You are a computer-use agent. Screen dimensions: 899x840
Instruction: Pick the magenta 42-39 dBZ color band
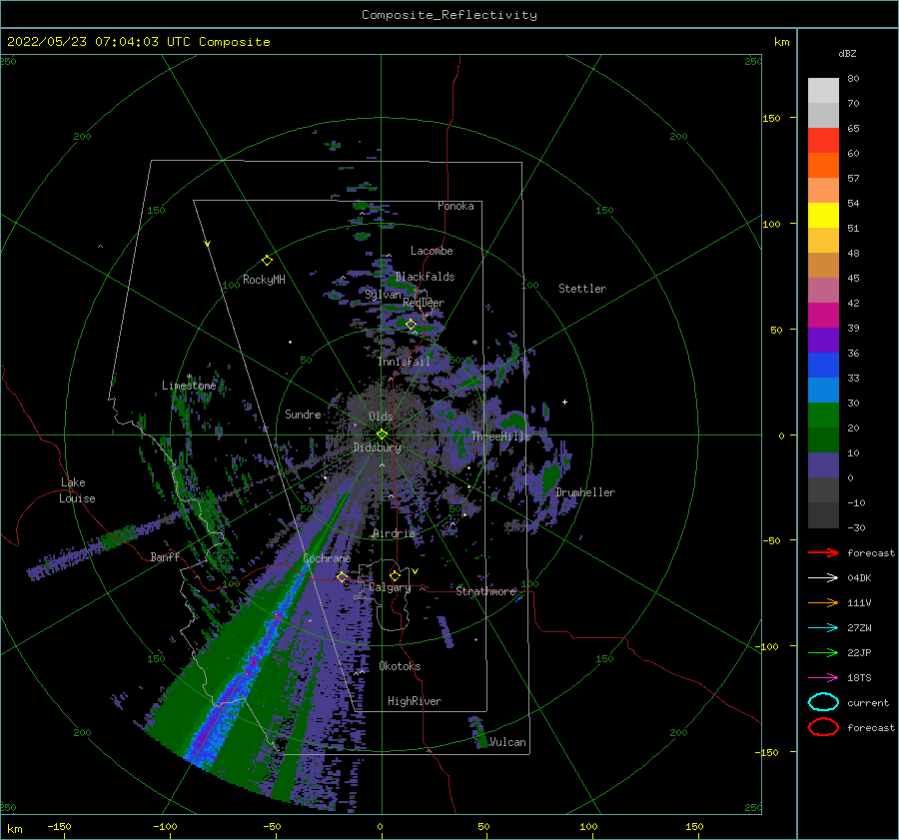(823, 316)
